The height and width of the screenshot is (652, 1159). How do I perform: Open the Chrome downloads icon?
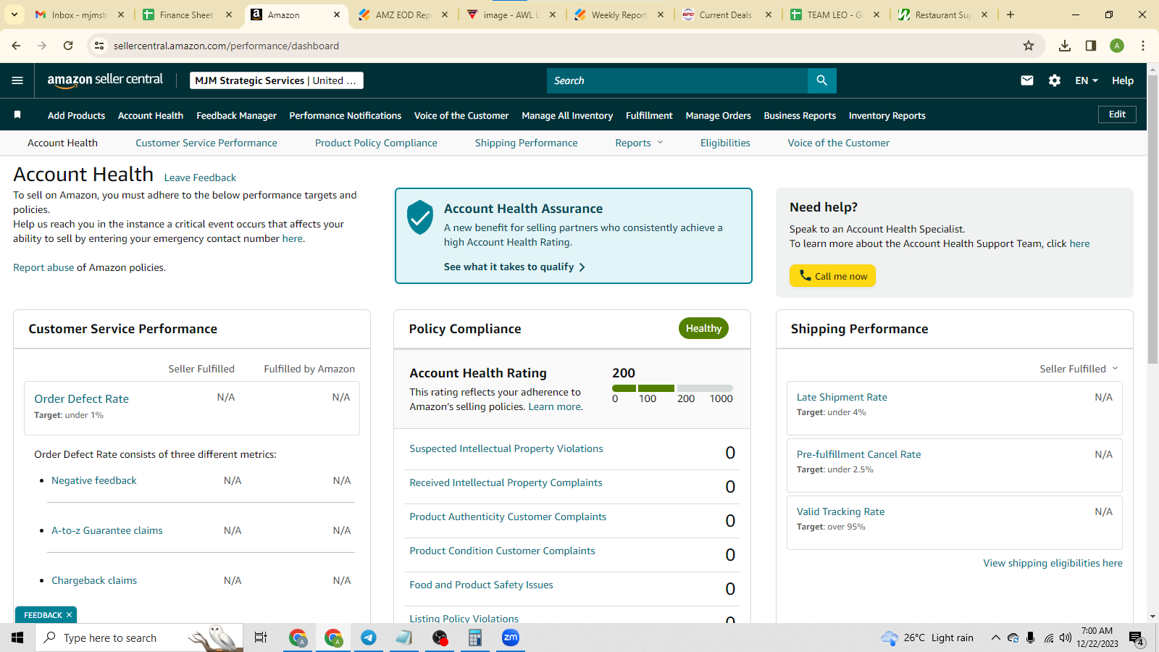pos(1065,46)
